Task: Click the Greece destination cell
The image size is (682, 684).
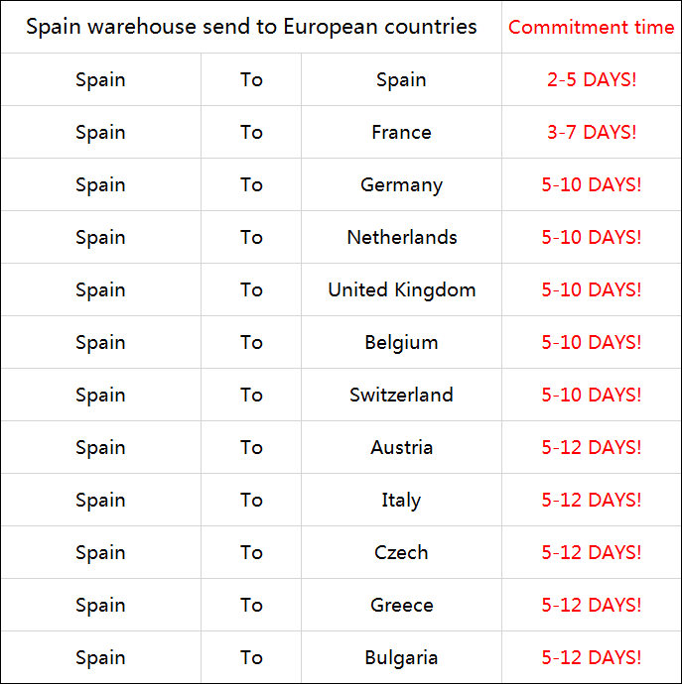Action: (401, 605)
